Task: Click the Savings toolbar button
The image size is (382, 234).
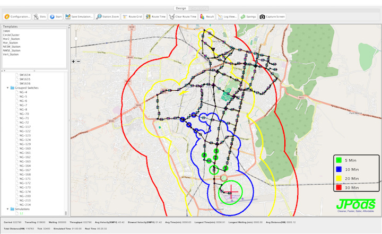Action: point(248,16)
